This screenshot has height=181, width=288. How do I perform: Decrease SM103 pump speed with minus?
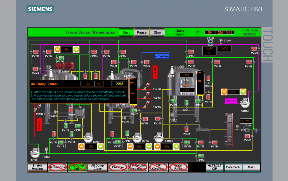tap(157, 147)
